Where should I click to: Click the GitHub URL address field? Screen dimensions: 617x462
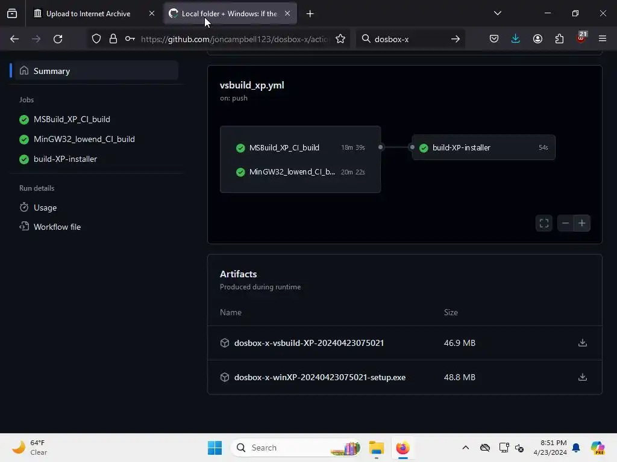click(234, 39)
